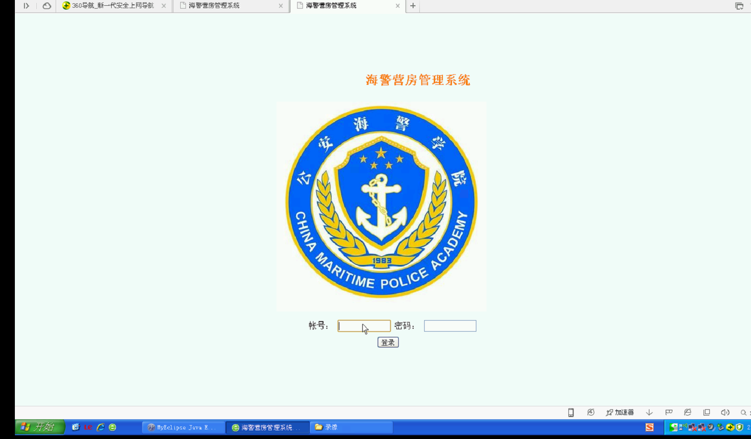Screen dimensions: 751x439
Task: Click the Sogou input method S icon
Action: pos(649,427)
